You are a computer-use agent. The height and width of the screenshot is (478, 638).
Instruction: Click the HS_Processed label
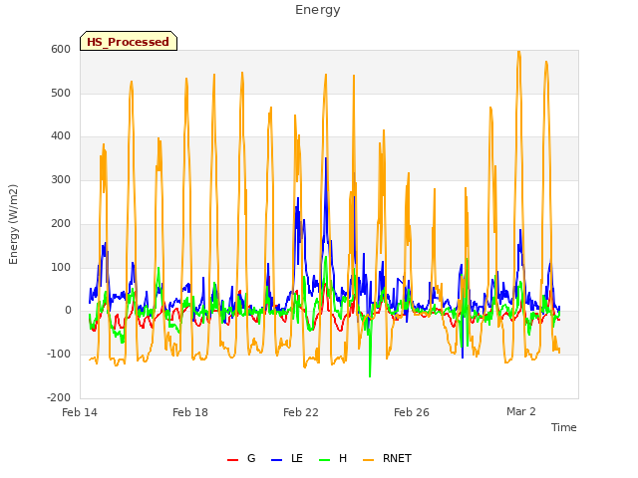[x=129, y=42]
